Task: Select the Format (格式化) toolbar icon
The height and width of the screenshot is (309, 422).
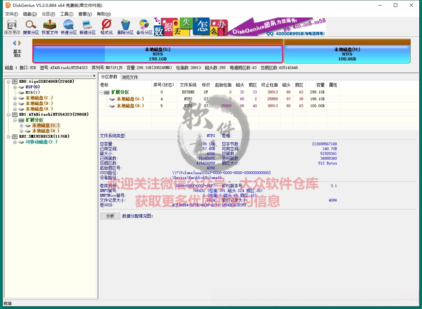Action: (x=107, y=27)
